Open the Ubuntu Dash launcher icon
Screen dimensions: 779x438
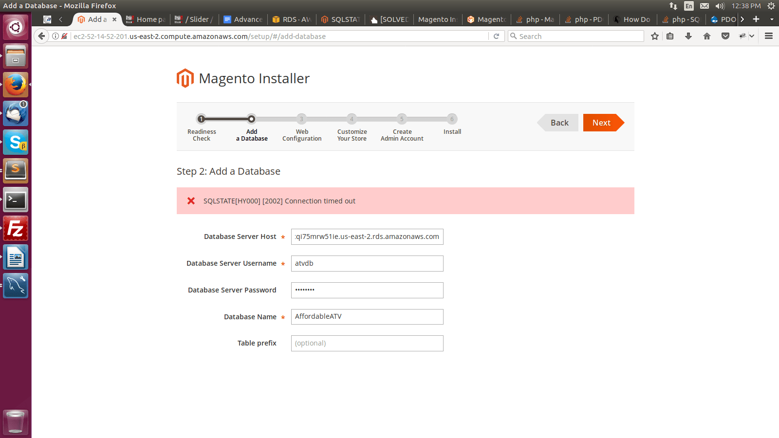point(16,27)
